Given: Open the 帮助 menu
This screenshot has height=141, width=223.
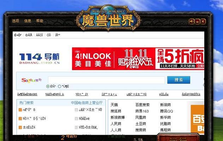Looking at the screenshot, I should [x=40, y=21].
